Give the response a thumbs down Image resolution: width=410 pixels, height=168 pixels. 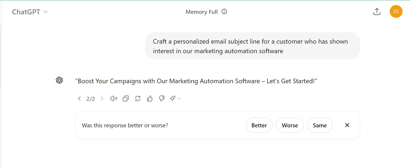(162, 99)
